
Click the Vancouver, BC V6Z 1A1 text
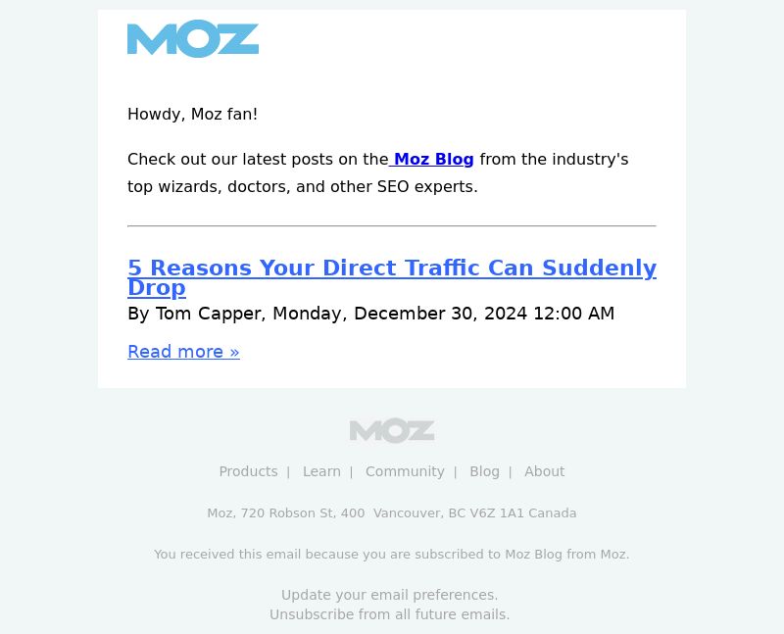click(x=449, y=513)
